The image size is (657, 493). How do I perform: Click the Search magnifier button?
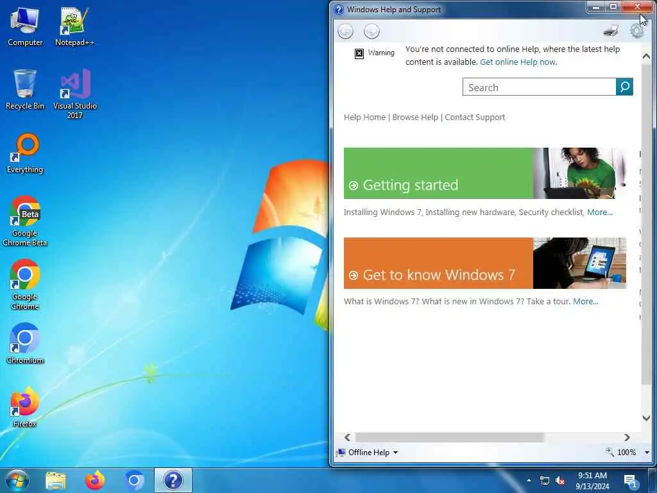tap(624, 87)
